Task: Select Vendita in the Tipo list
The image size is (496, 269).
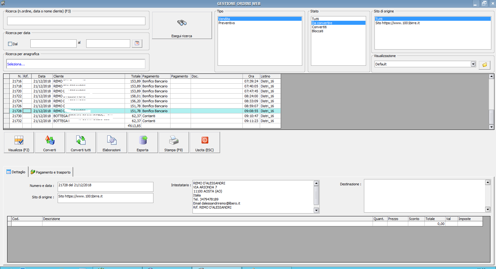Action: pos(260,19)
